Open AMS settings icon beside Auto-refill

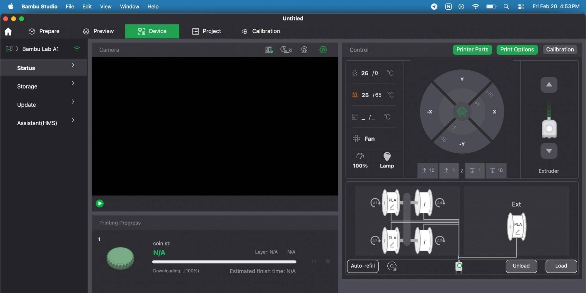pos(392,266)
